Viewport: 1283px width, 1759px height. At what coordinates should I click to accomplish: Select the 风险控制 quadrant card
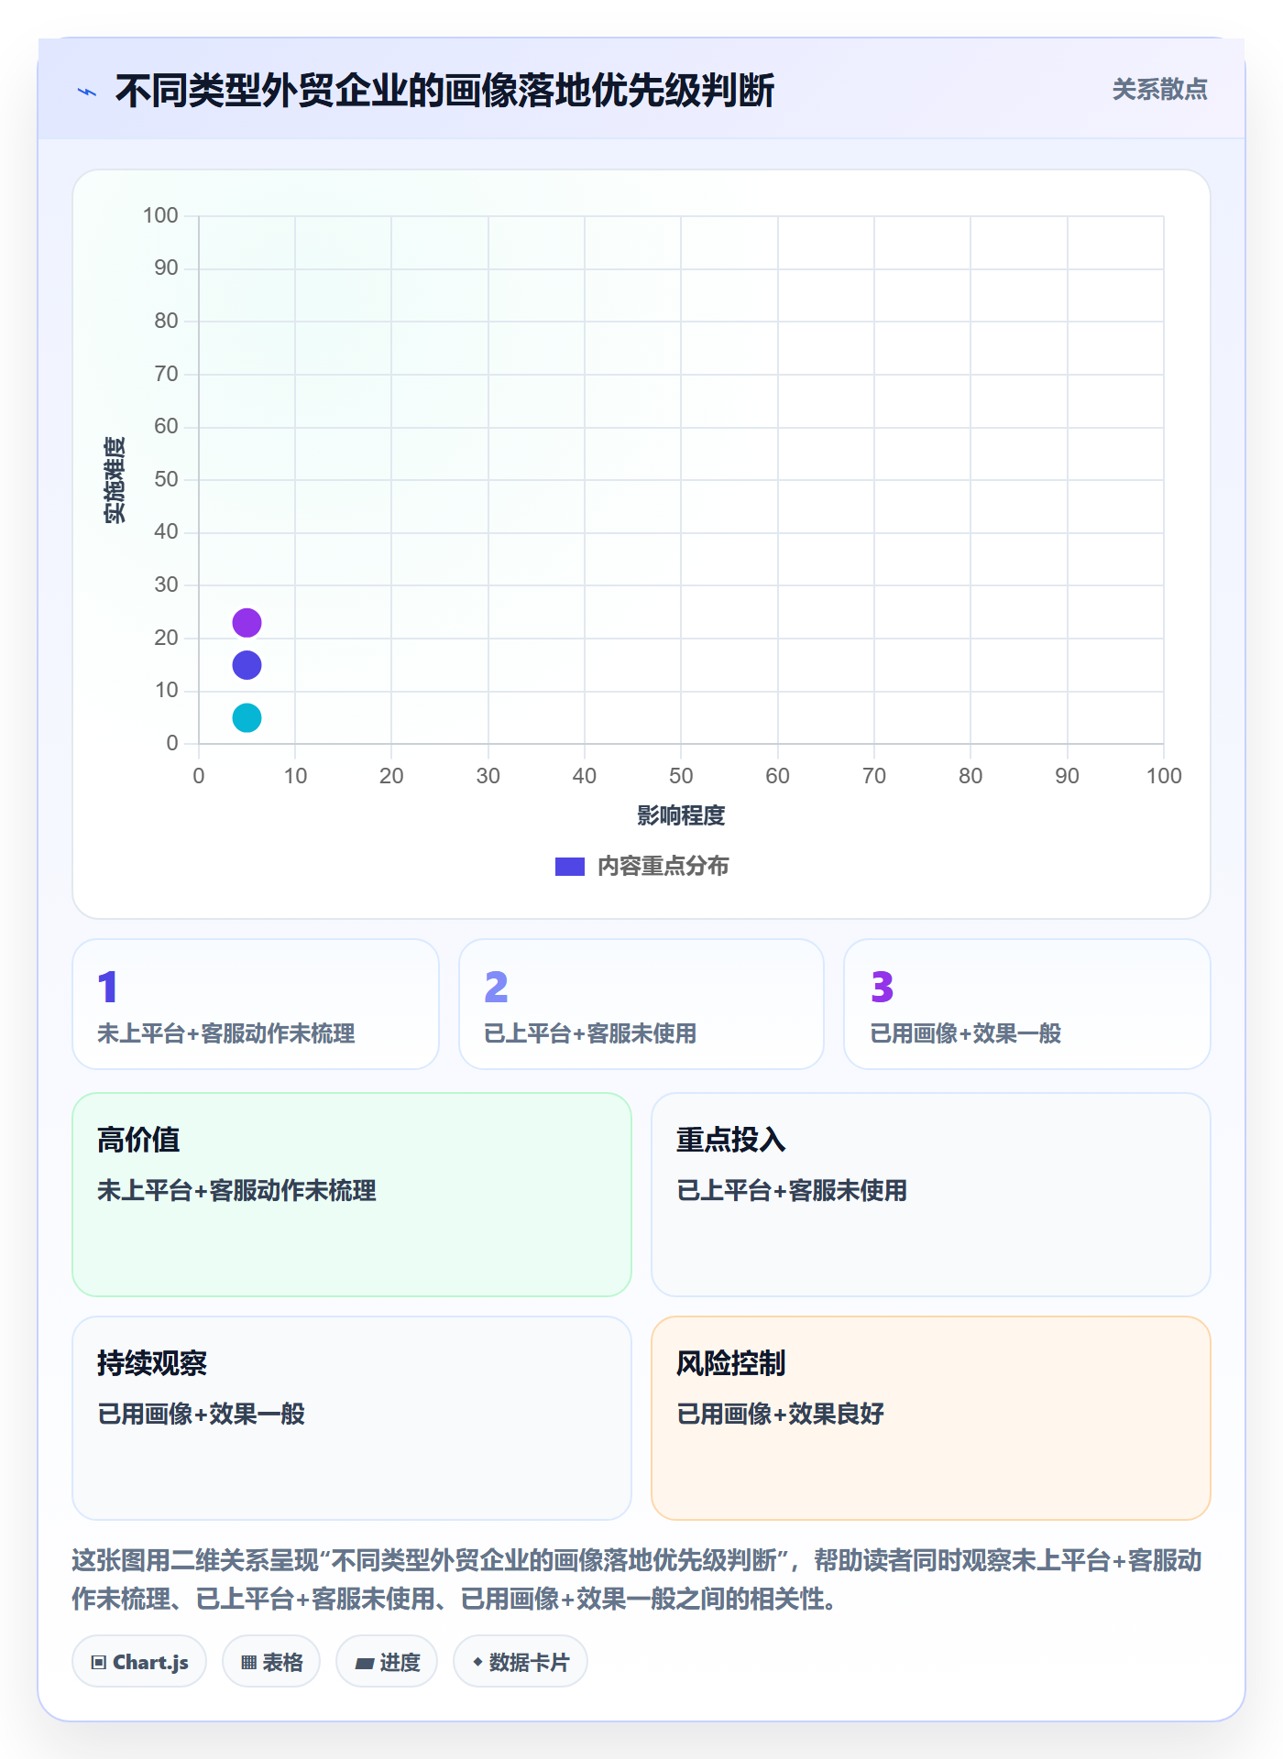(931, 1418)
